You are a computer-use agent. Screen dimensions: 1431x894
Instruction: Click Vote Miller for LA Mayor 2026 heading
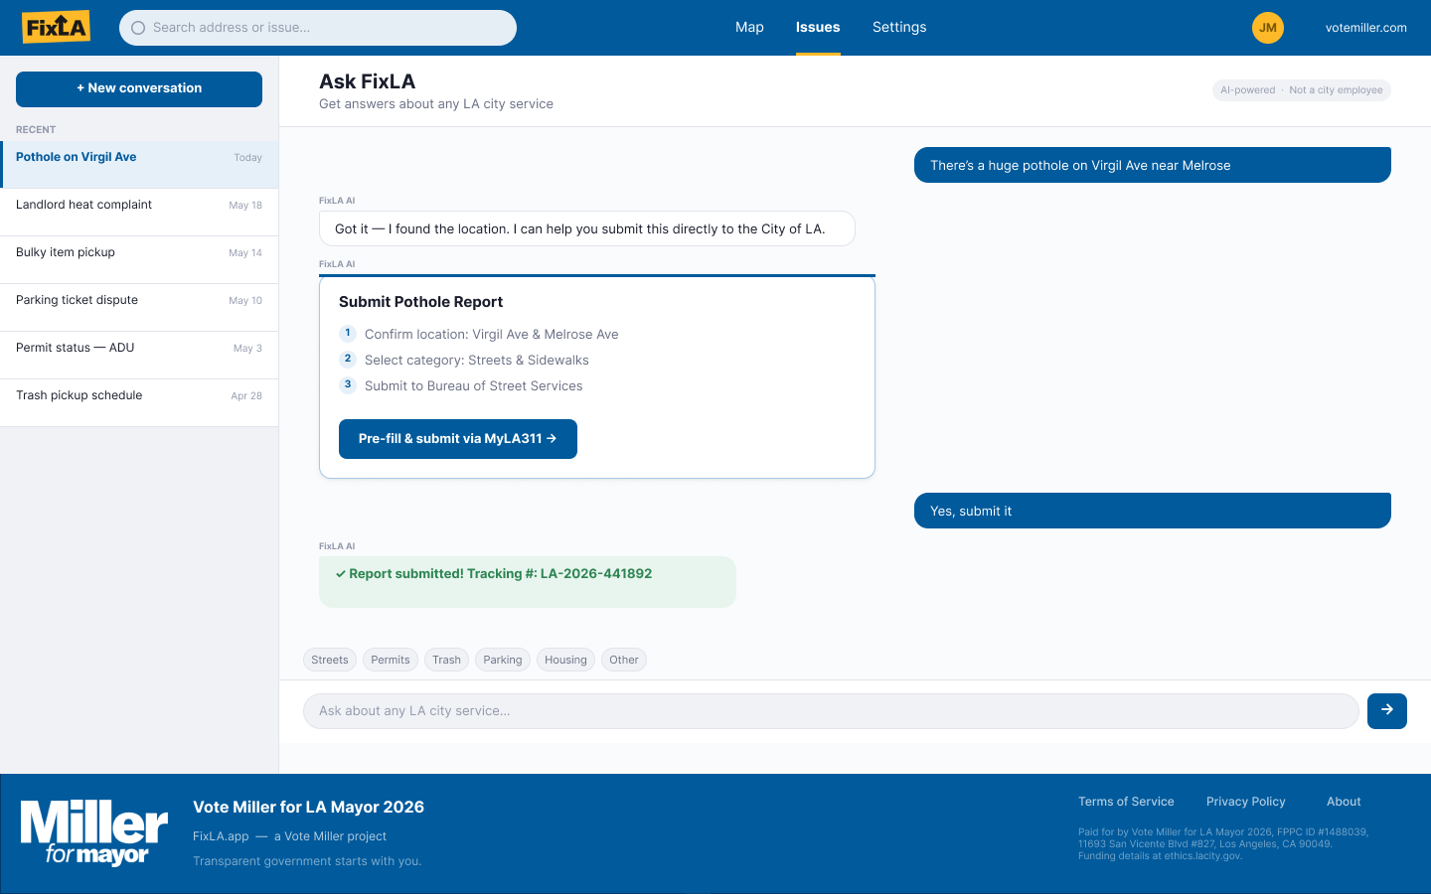(x=308, y=808)
